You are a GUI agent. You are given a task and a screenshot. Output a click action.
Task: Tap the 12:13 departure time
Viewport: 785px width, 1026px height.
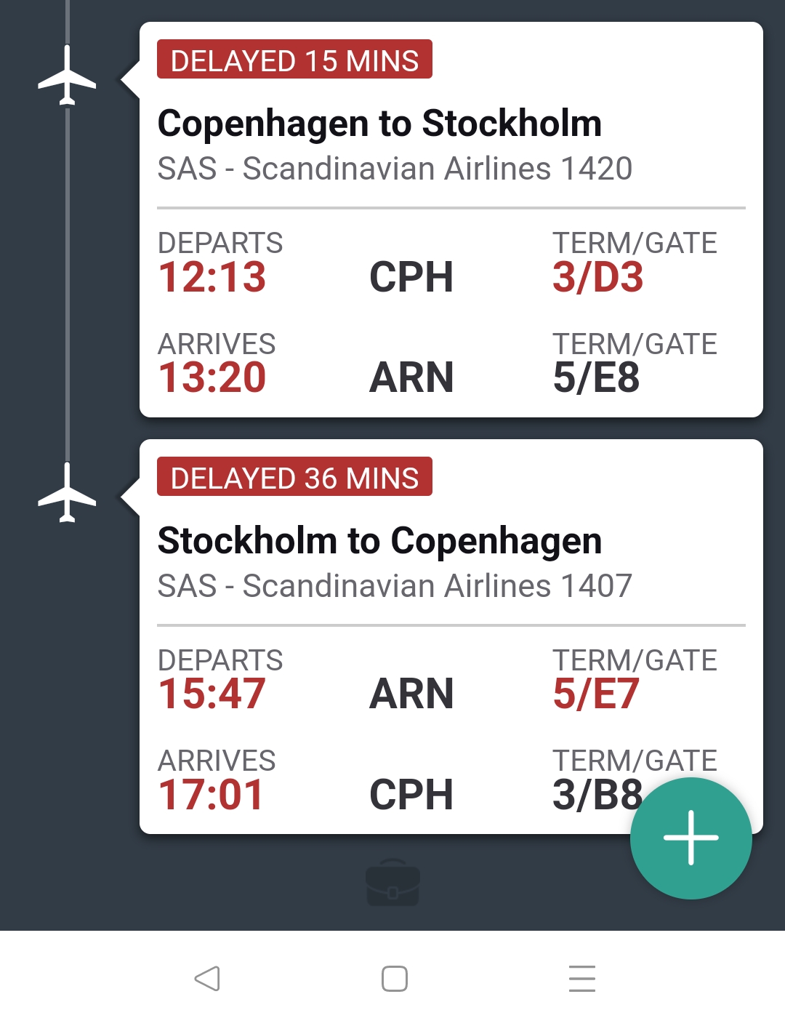[212, 278]
